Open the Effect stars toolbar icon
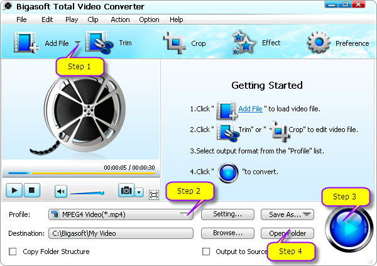377x266 pixels. tap(243, 42)
